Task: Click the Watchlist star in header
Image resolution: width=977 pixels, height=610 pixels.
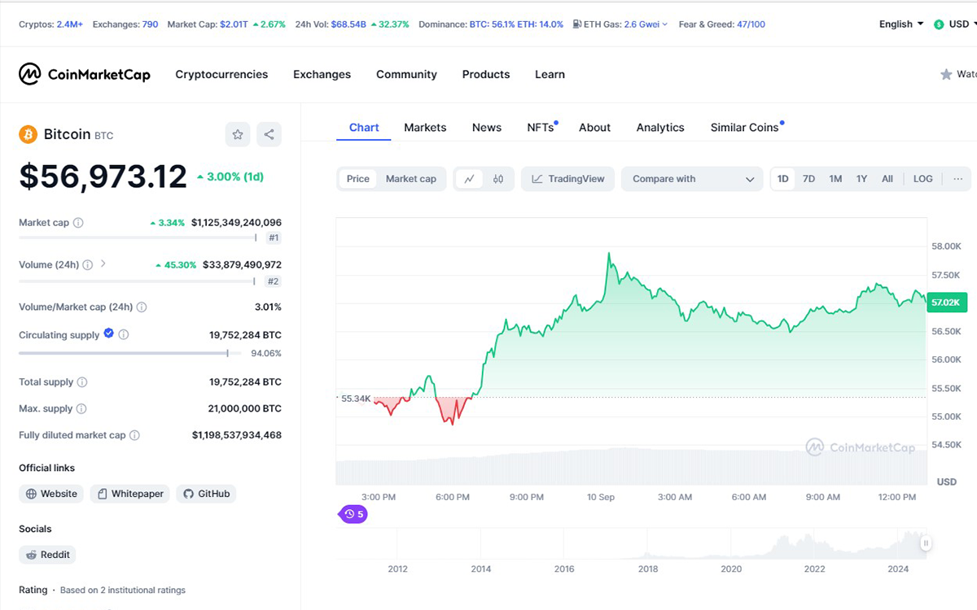Action: (x=946, y=74)
